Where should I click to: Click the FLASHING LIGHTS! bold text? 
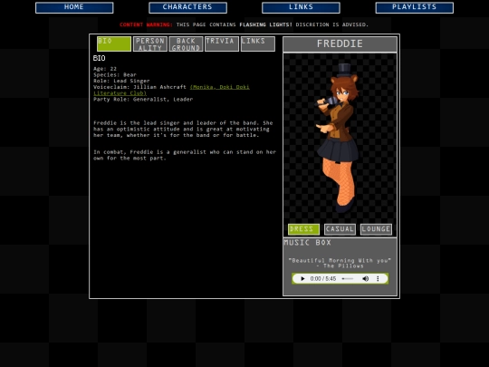[265, 24]
